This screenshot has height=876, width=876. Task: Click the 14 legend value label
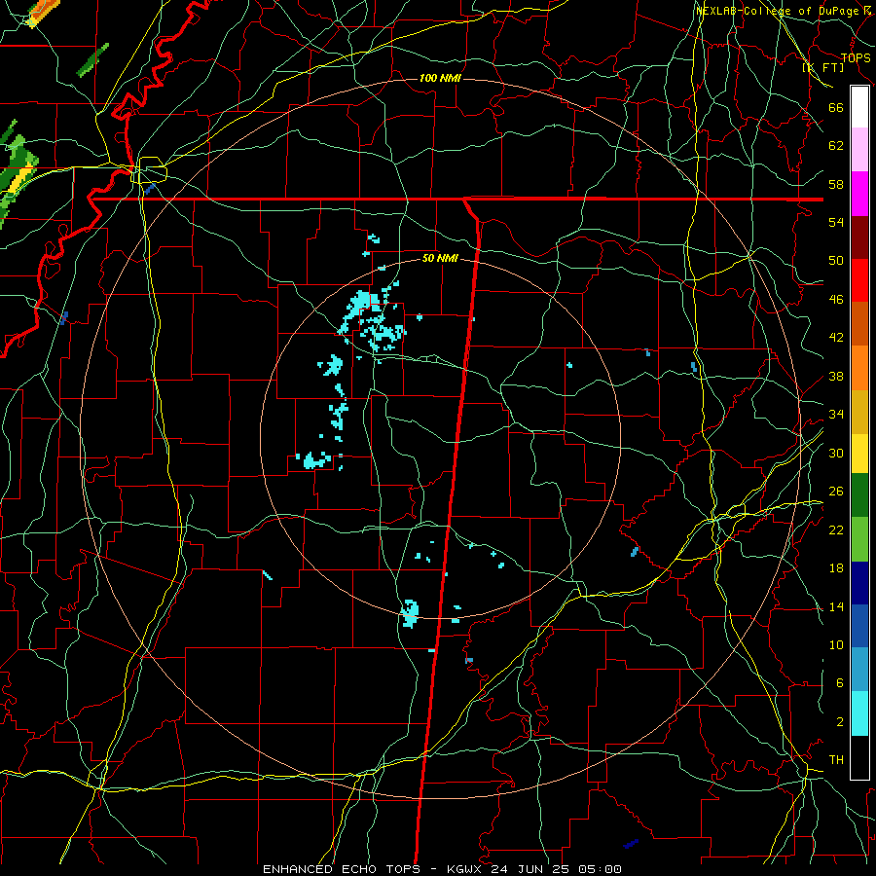click(x=836, y=606)
